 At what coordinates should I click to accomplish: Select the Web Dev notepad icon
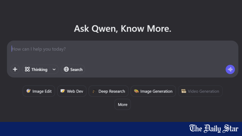coord(63,91)
